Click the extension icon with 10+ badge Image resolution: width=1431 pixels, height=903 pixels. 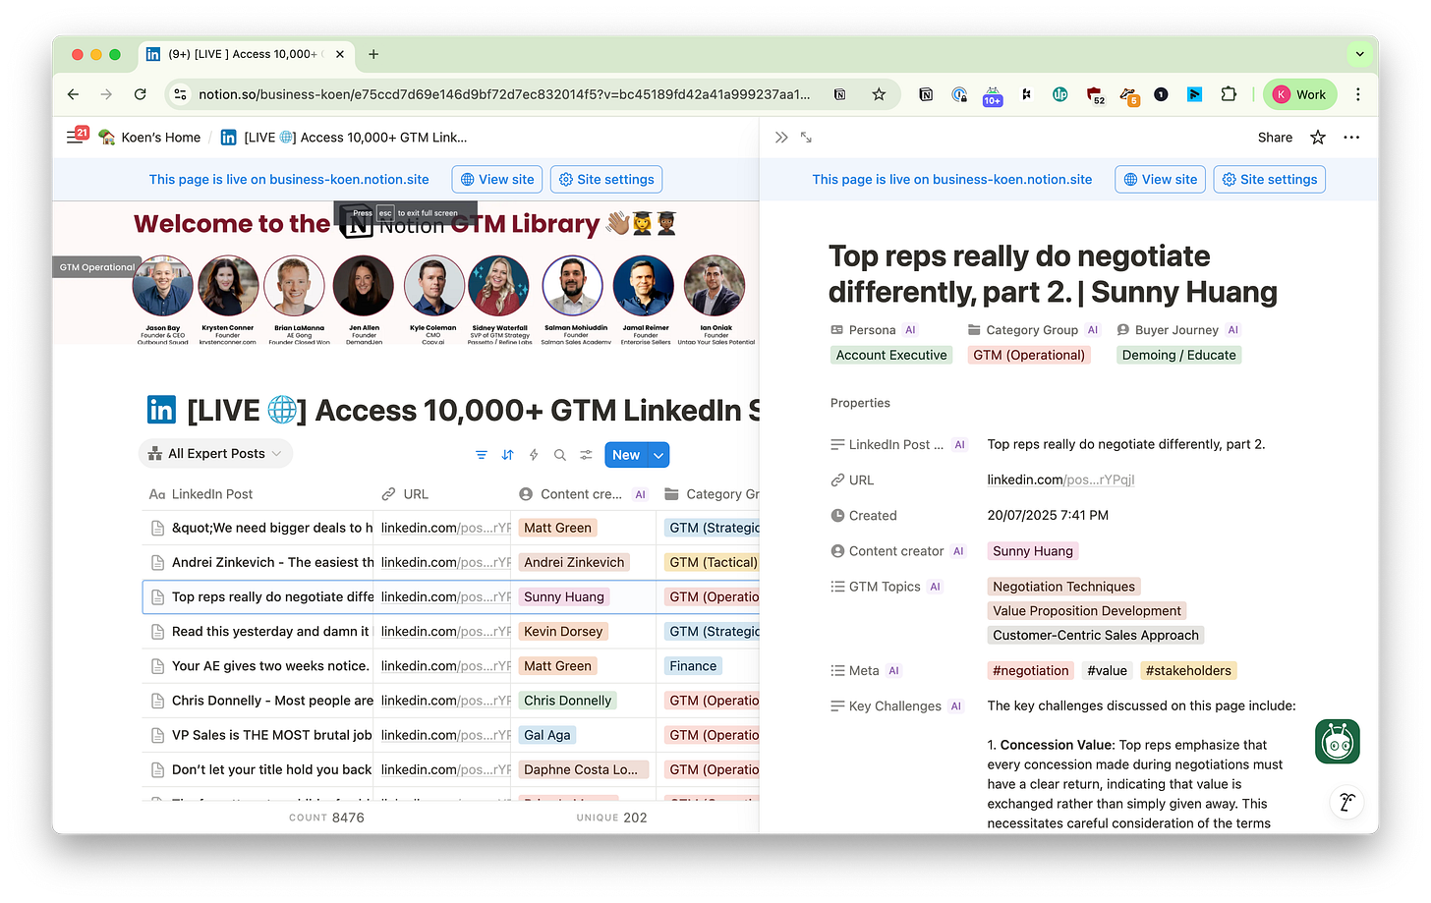993,94
